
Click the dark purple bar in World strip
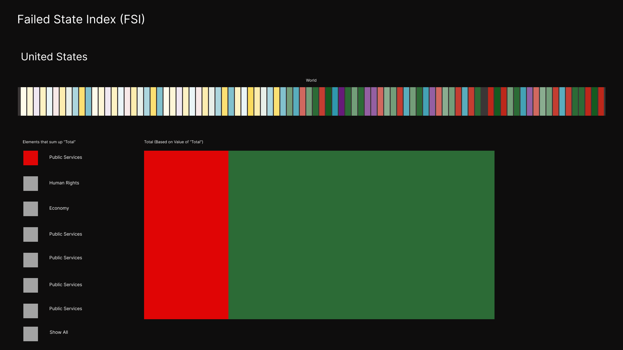coord(341,101)
